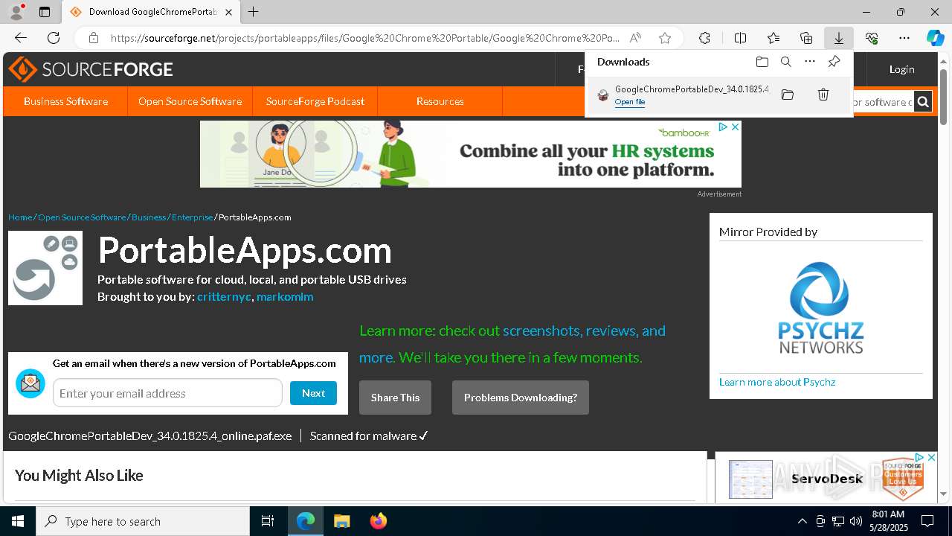
Task: Open Resources menu
Action: [x=440, y=101]
